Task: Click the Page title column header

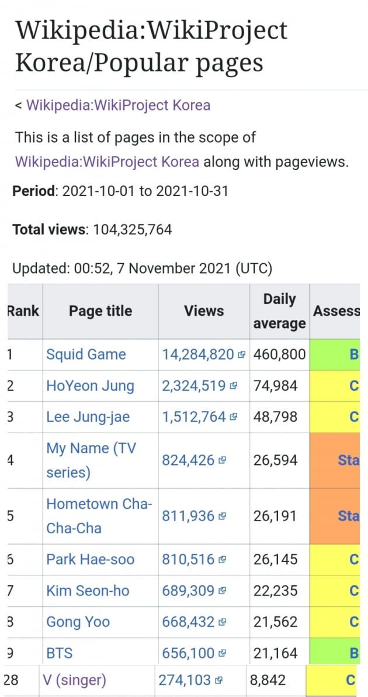Action: (100, 311)
